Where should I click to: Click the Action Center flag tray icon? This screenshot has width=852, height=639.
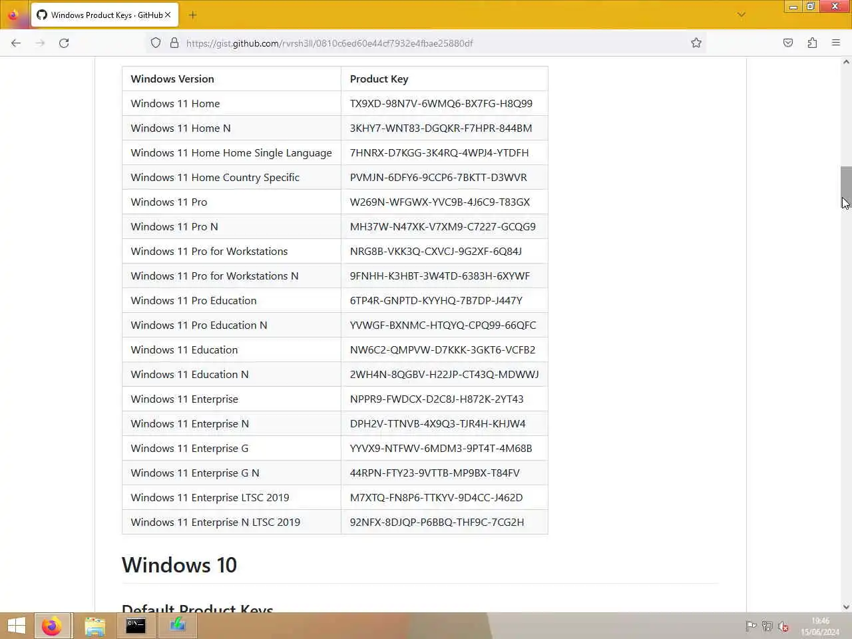pyautogui.click(x=751, y=626)
